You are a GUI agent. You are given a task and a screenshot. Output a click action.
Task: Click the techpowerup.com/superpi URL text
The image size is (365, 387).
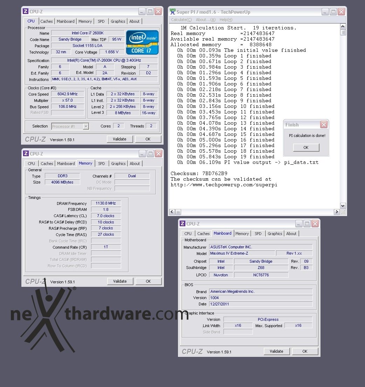224,185
